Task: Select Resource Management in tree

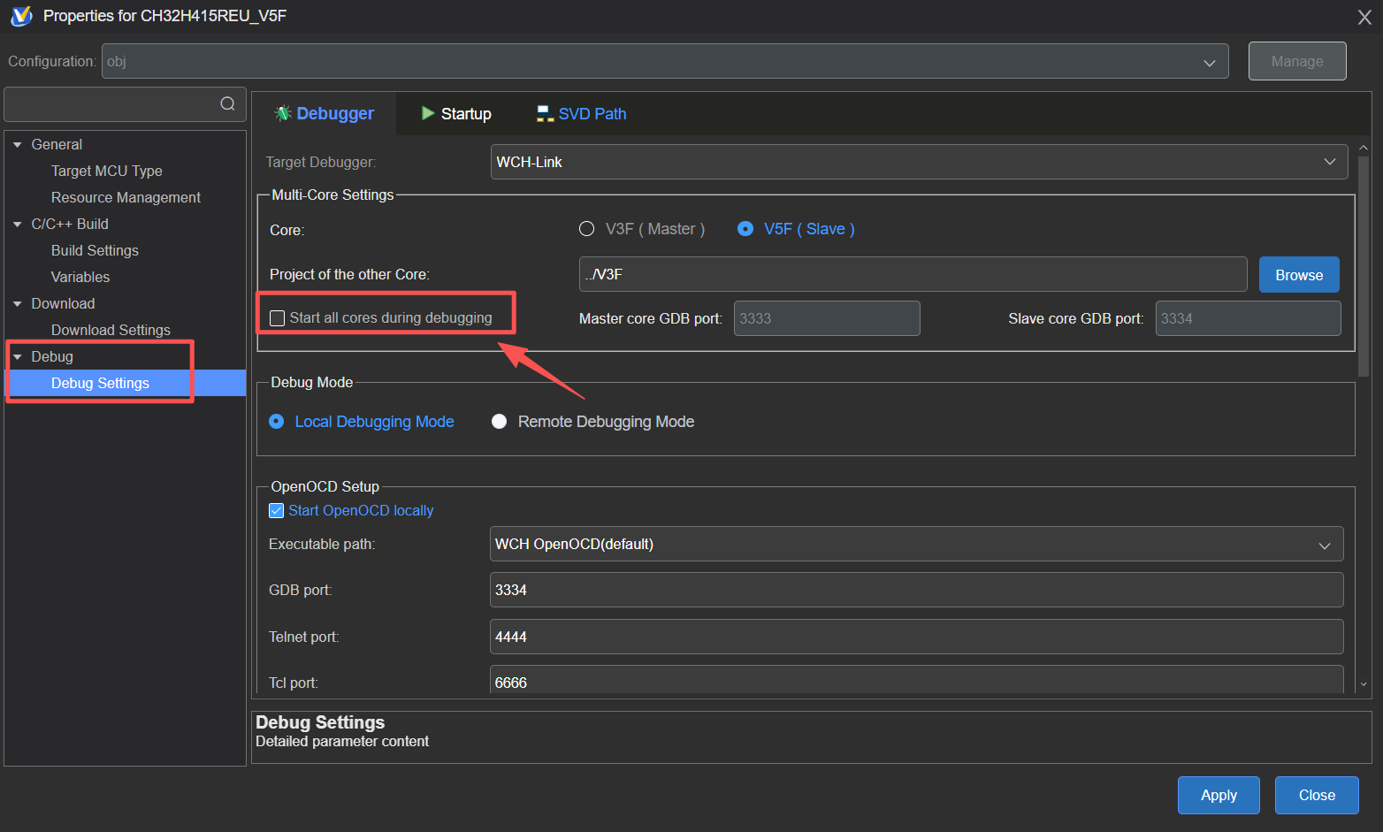Action: click(x=126, y=197)
